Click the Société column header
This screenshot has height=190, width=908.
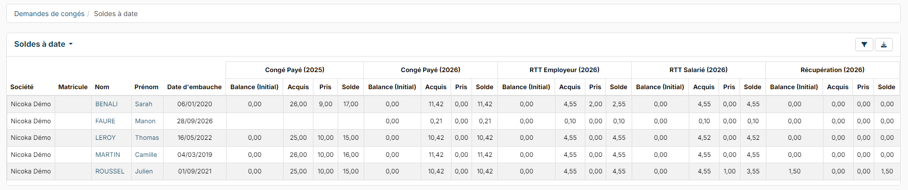[22, 87]
